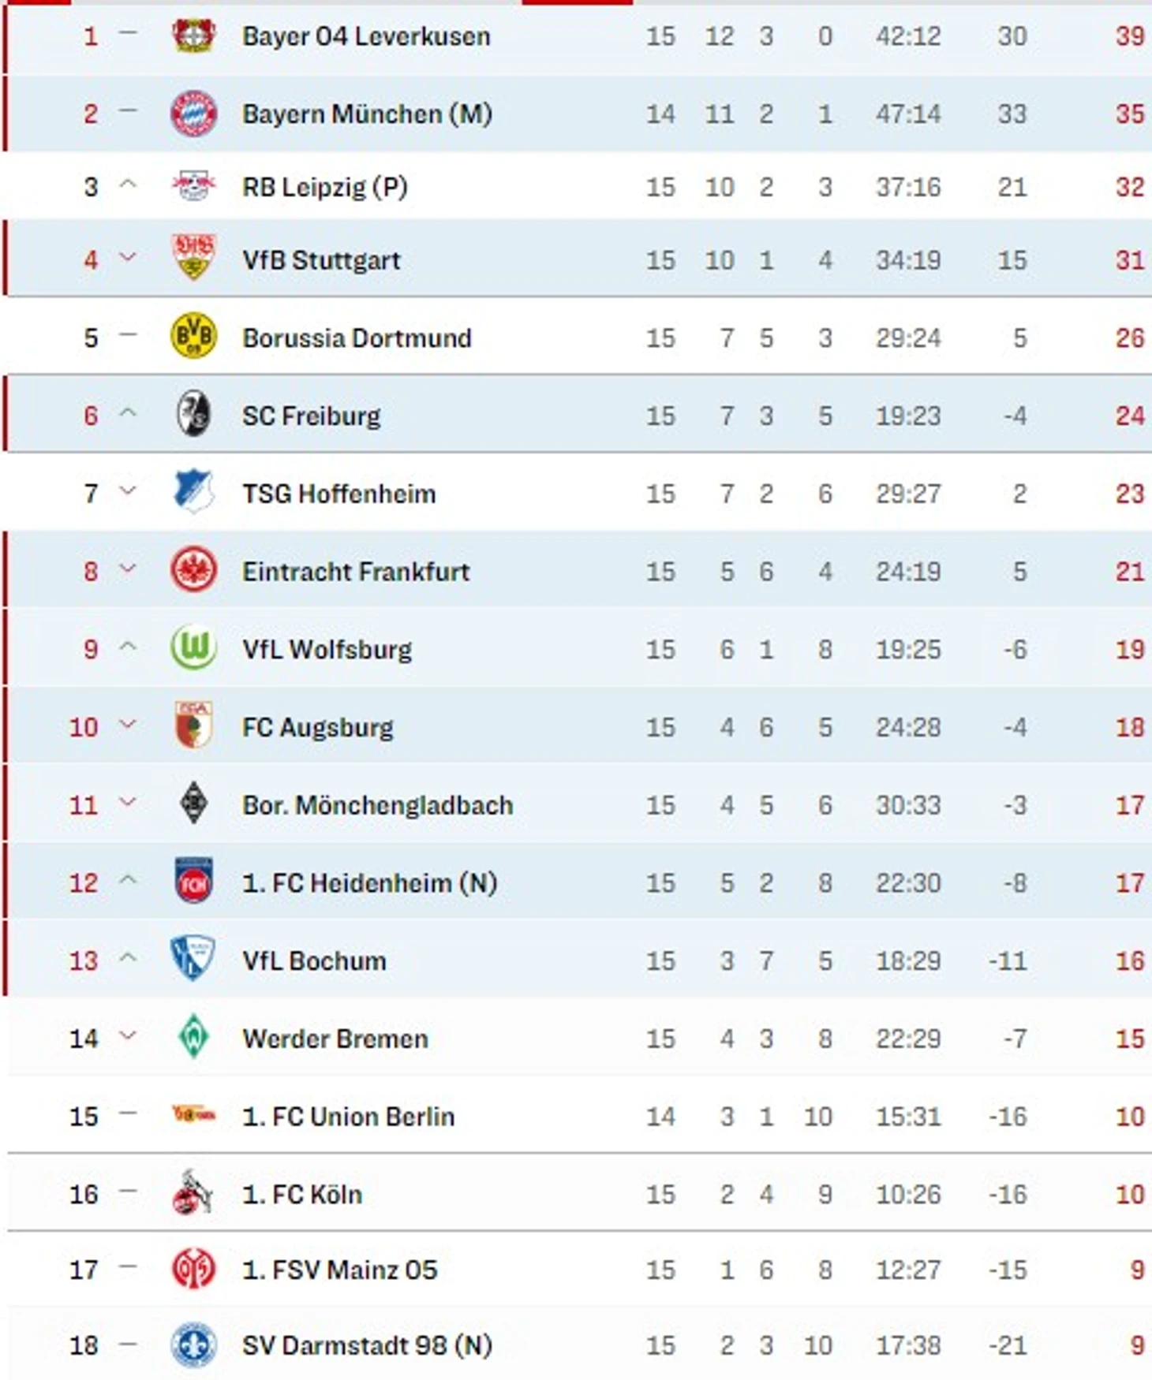Click the VfL Wolfsburg green logo
1152x1380 pixels.
[x=193, y=647]
